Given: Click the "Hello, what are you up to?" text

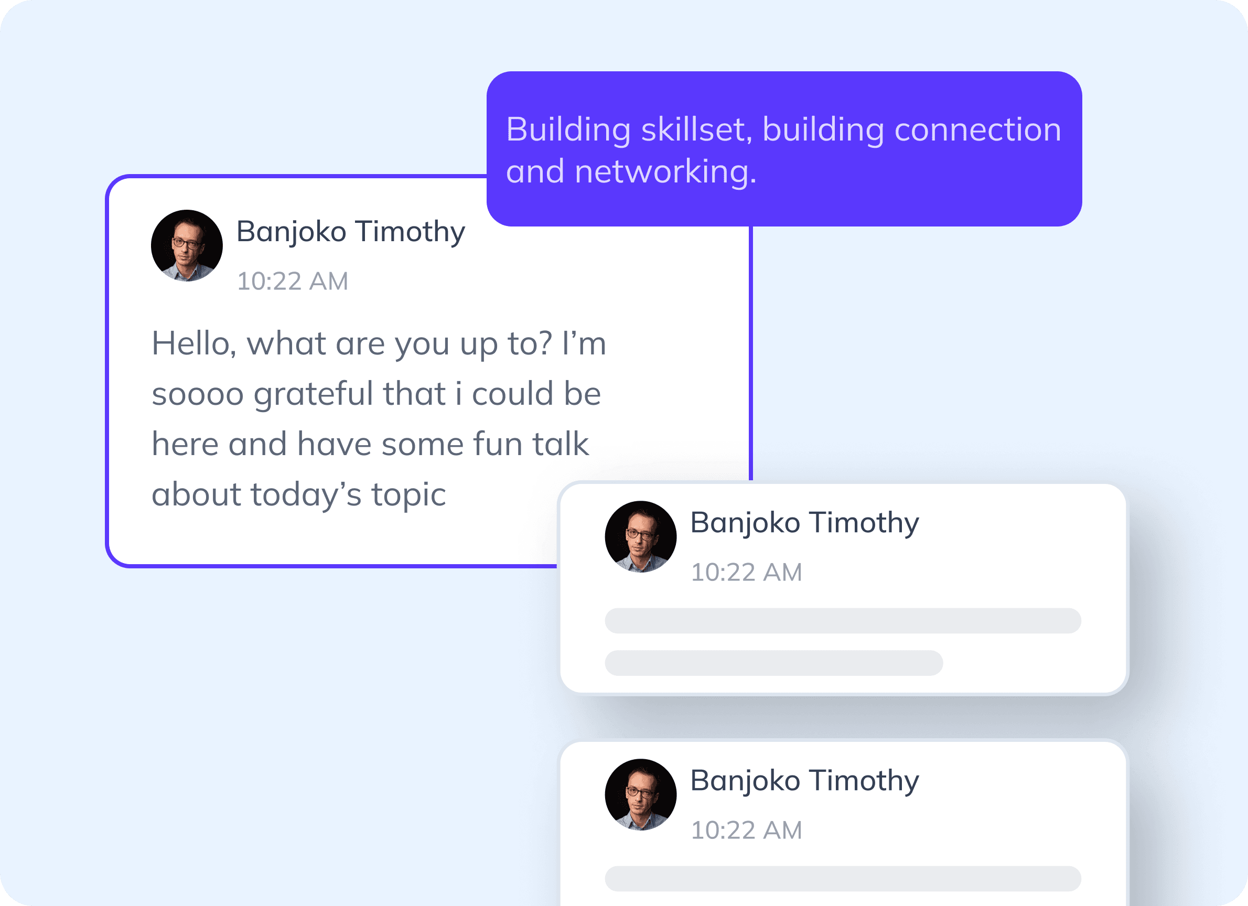Looking at the screenshot, I should point(351,344).
